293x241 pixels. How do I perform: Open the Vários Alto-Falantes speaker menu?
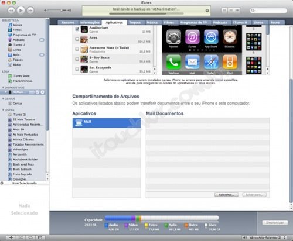[x=264, y=237]
